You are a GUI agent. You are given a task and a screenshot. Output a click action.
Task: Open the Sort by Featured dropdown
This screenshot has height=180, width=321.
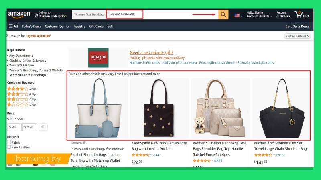click(297, 36)
